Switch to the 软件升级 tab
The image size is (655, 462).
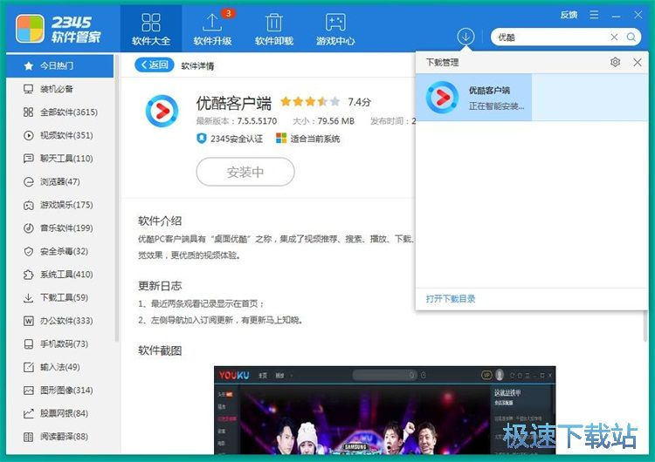pos(212,29)
